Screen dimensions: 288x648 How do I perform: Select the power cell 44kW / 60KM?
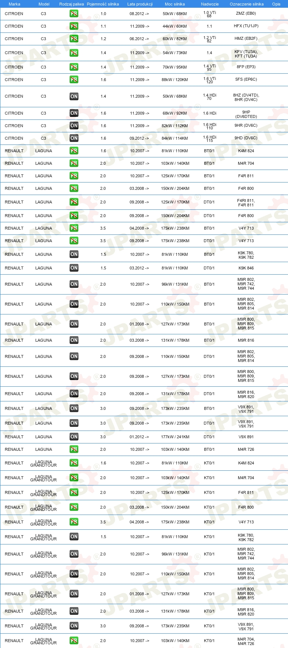175,26
